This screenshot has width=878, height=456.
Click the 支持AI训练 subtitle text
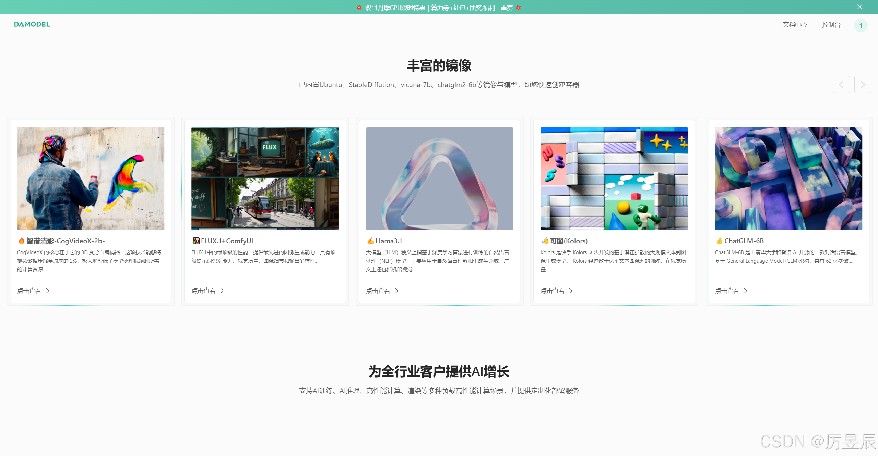[439, 391]
